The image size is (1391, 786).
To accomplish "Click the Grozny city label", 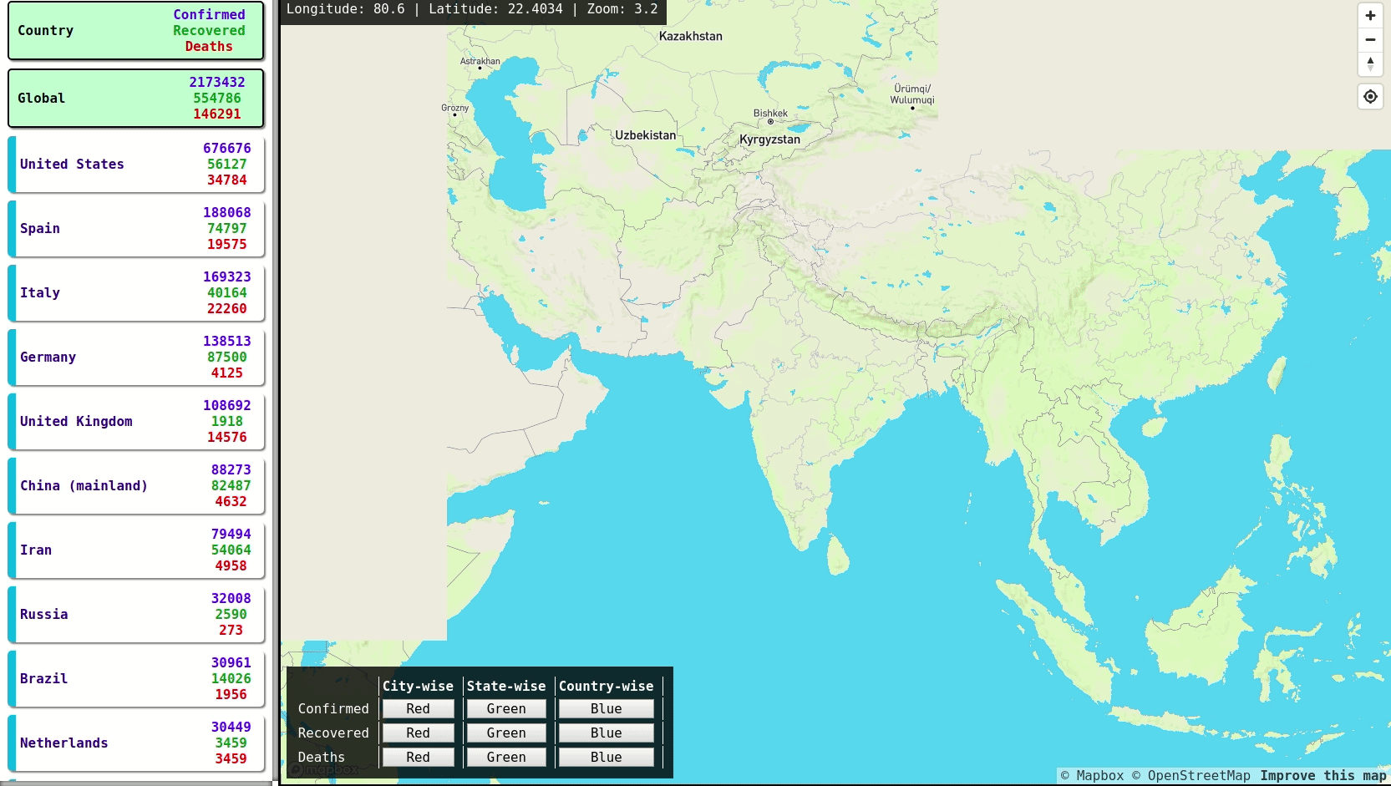I will tap(455, 109).
